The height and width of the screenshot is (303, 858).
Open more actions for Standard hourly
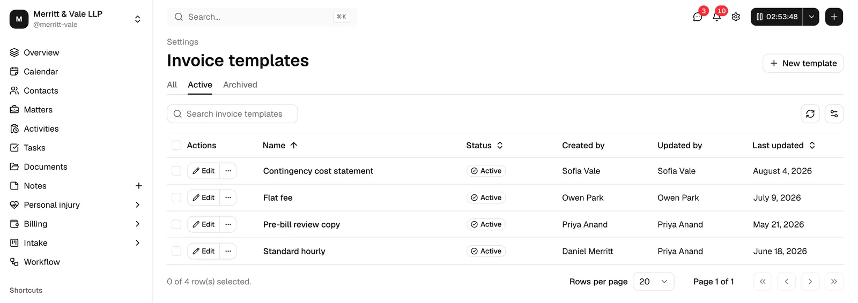pos(228,251)
